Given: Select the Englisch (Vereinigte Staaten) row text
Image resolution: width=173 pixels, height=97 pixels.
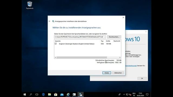Looking at the screenshot, I should 77,44.
